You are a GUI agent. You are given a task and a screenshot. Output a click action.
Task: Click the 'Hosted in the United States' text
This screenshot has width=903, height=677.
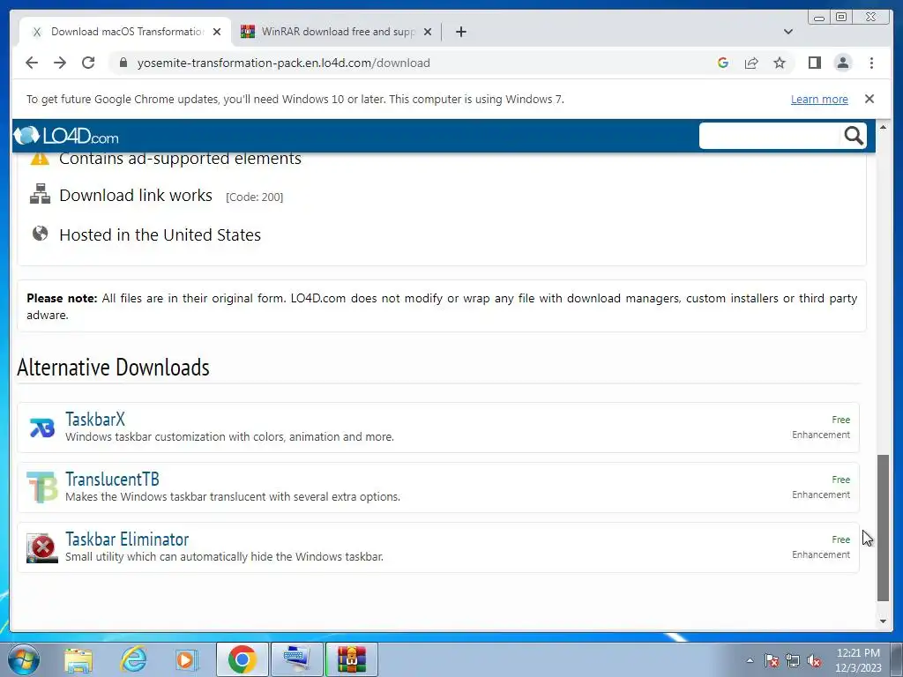(160, 234)
